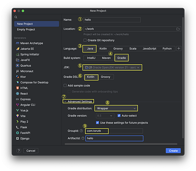Select the Django generator icon
This screenshot has width=196, height=171.
17,139
